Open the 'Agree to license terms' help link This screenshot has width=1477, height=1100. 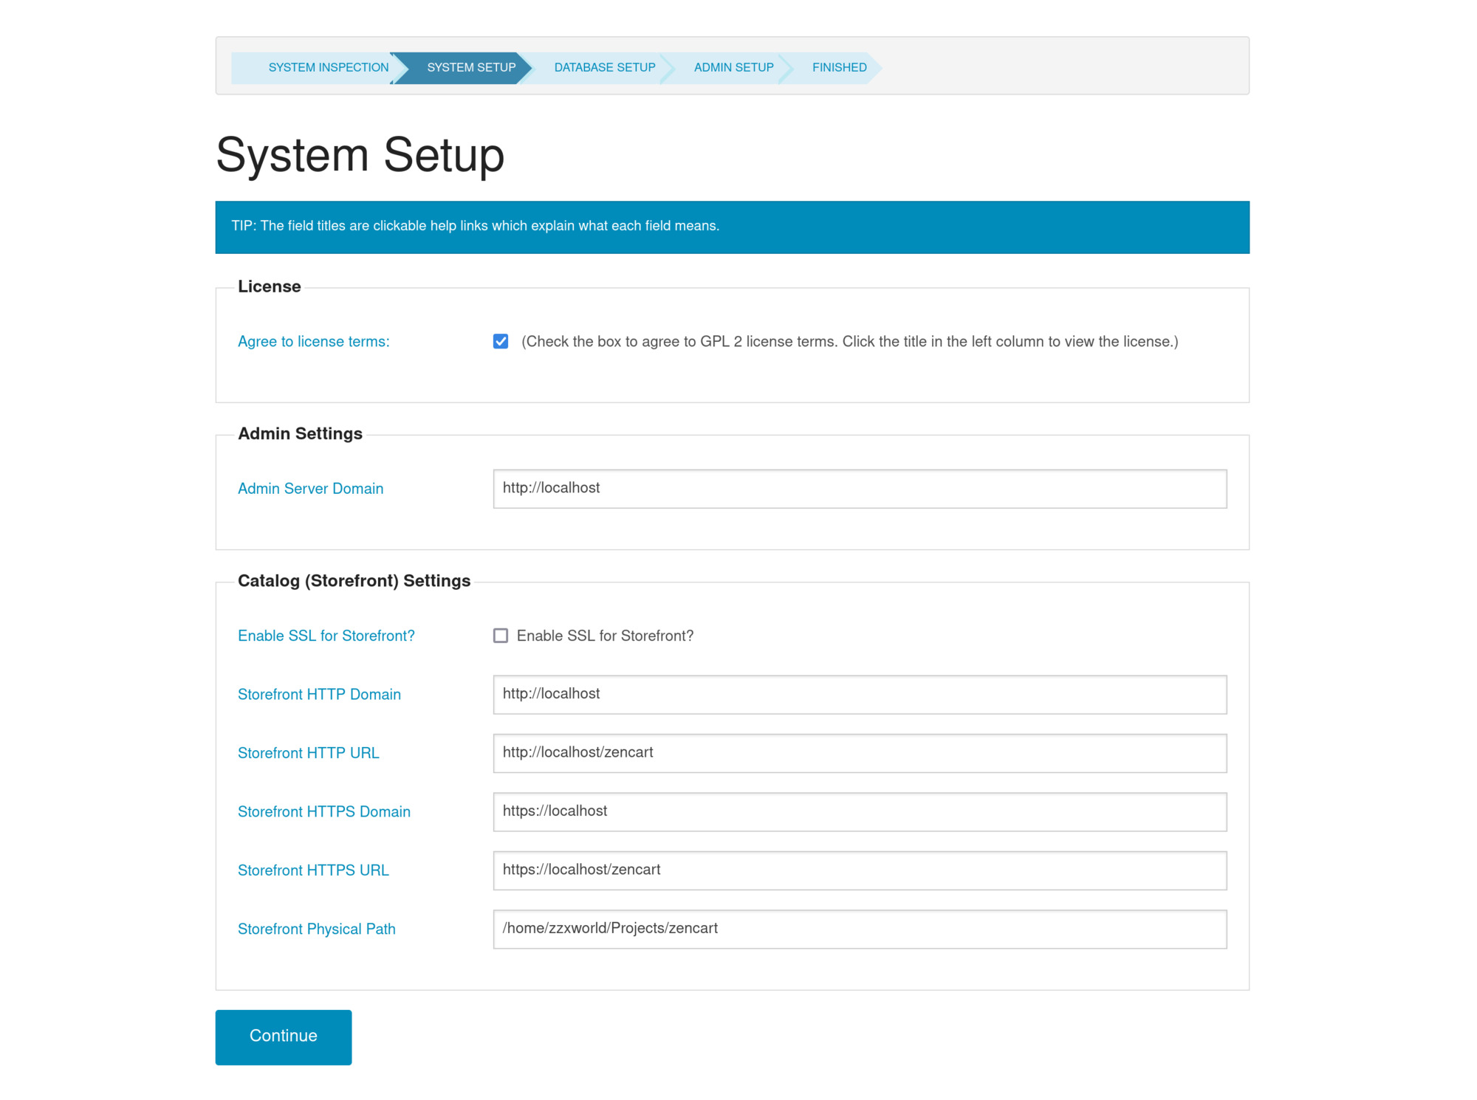tap(313, 341)
